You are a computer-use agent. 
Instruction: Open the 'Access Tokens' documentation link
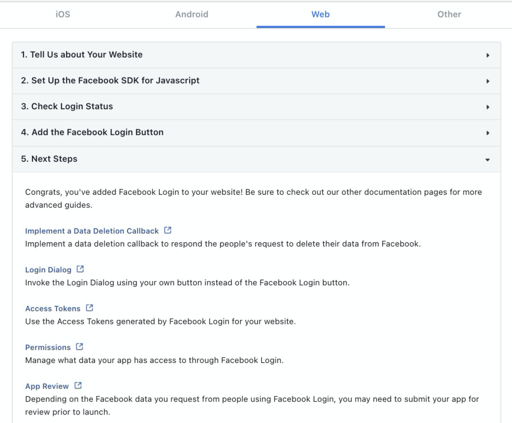(52, 308)
